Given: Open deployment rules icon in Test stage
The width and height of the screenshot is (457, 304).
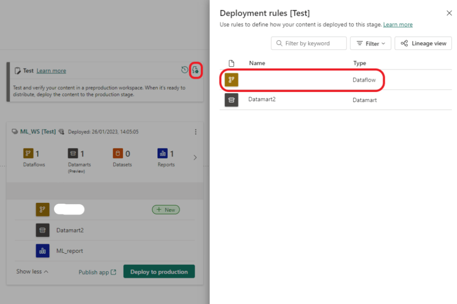Looking at the screenshot, I should [x=195, y=70].
